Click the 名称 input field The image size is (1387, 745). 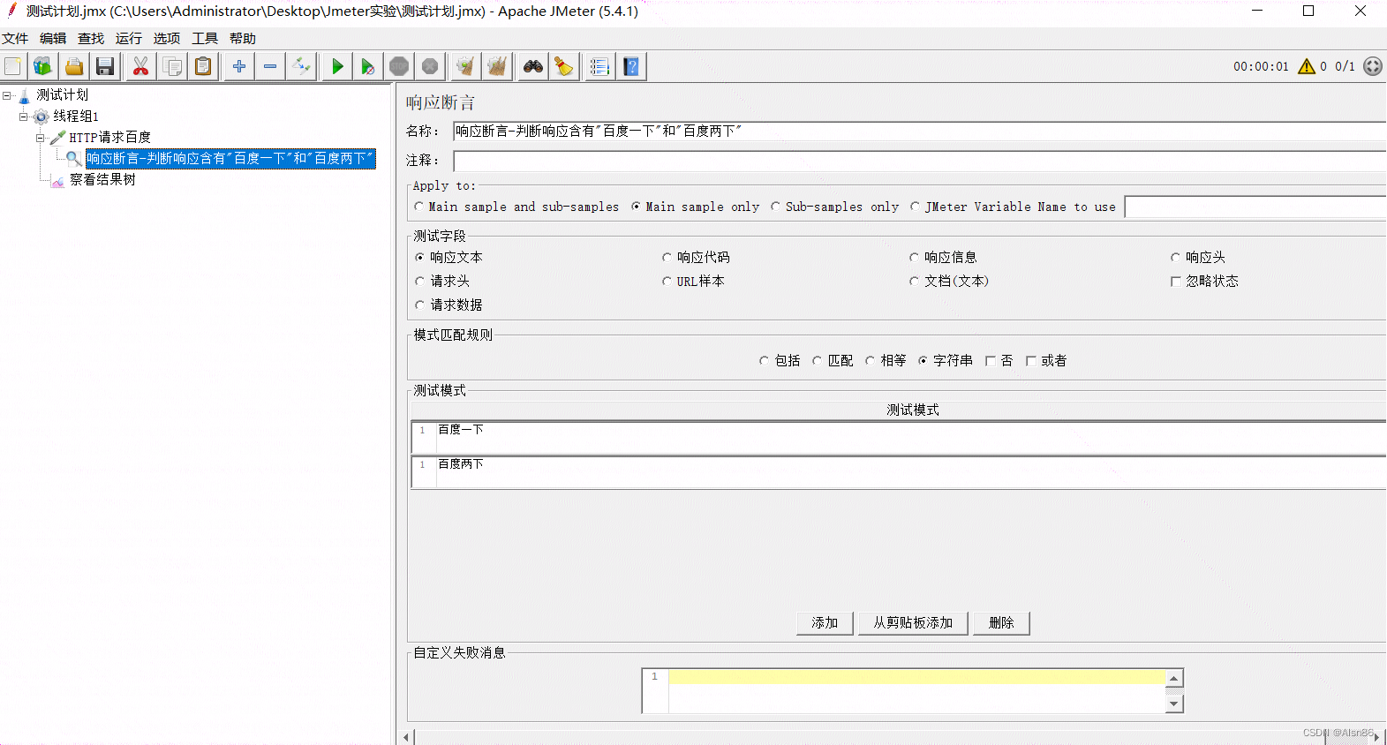pos(919,132)
